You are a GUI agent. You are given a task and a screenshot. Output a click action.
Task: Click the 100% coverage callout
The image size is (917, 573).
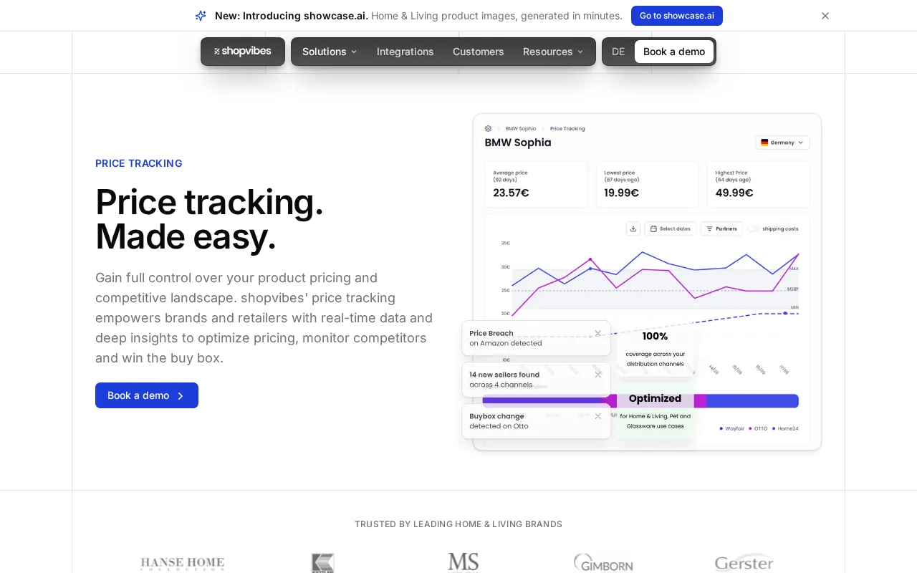655,349
